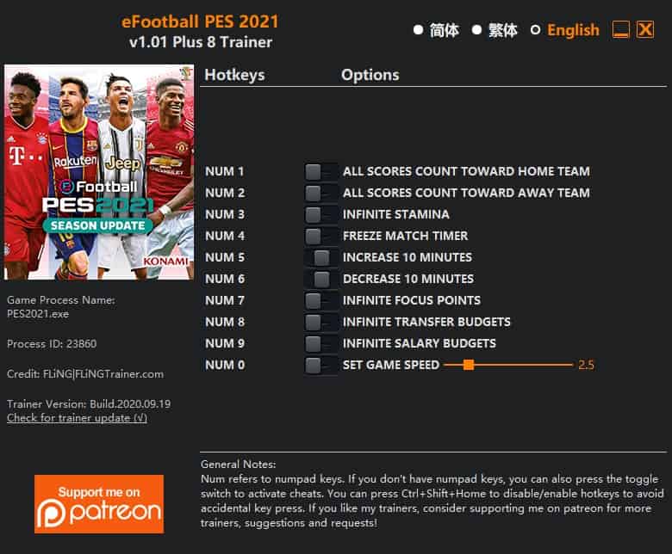Click the NUM 1 hotkey label
The image size is (672, 554).
[x=225, y=171]
